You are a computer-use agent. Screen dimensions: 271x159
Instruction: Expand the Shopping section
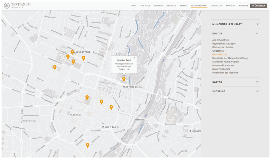(235, 91)
